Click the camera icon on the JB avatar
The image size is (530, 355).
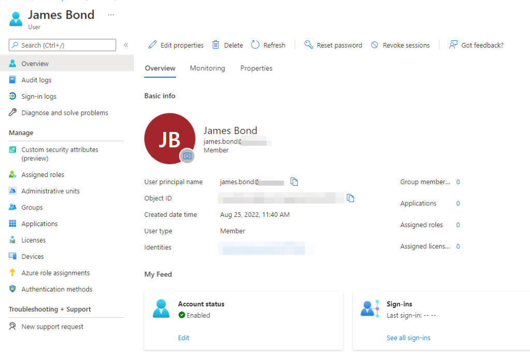coord(187,156)
